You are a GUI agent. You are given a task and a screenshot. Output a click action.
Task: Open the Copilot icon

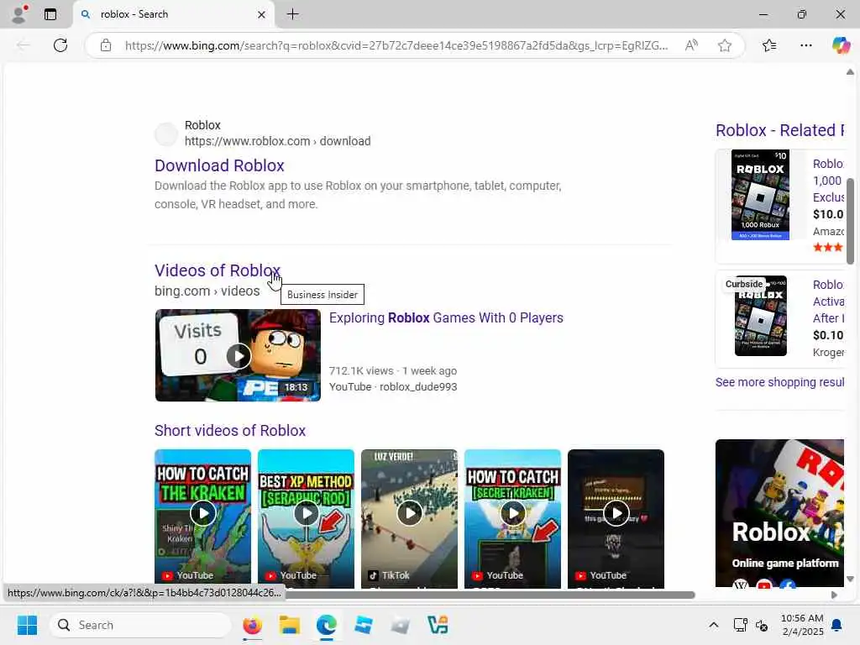840,45
